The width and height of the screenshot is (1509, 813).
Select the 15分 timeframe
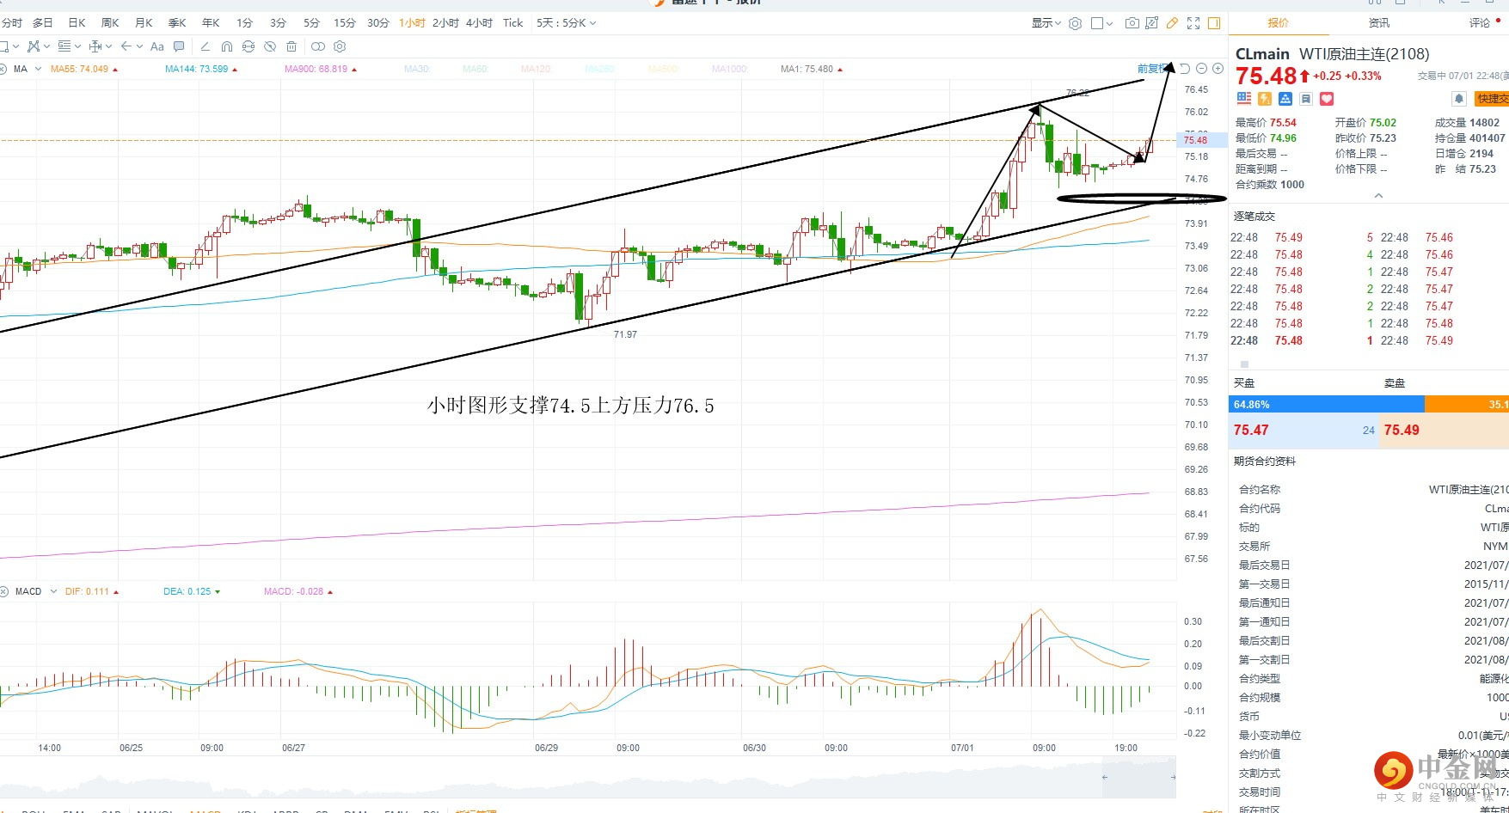345,23
